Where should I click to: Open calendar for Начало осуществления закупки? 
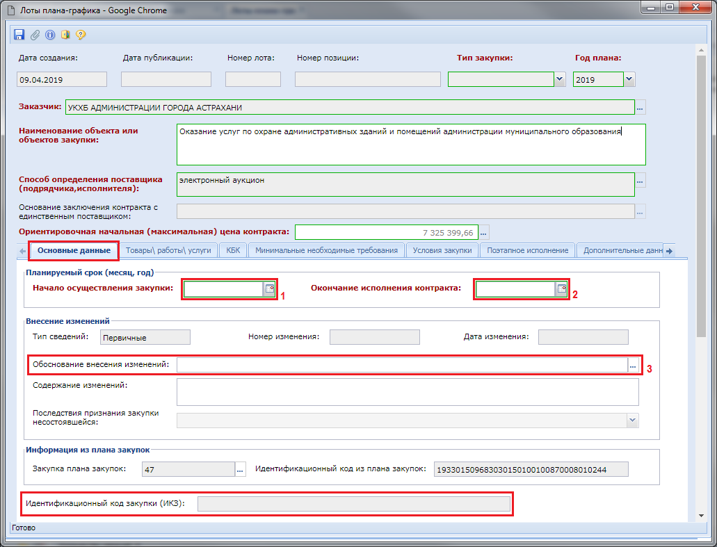[x=270, y=288]
